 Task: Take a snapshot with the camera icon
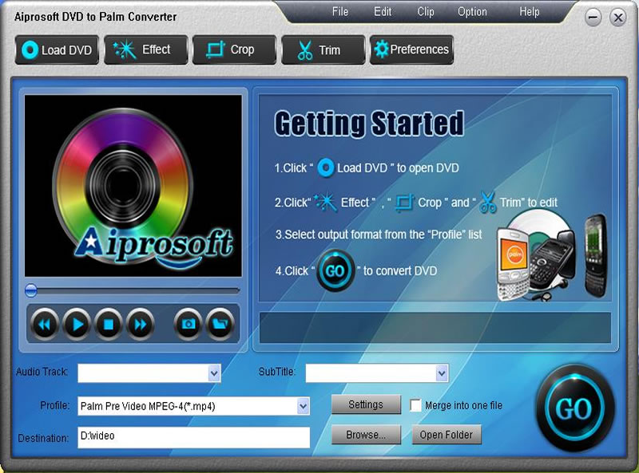(188, 324)
